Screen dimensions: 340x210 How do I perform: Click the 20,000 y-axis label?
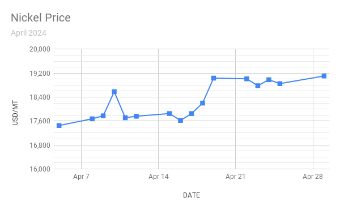tap(40, 49)
